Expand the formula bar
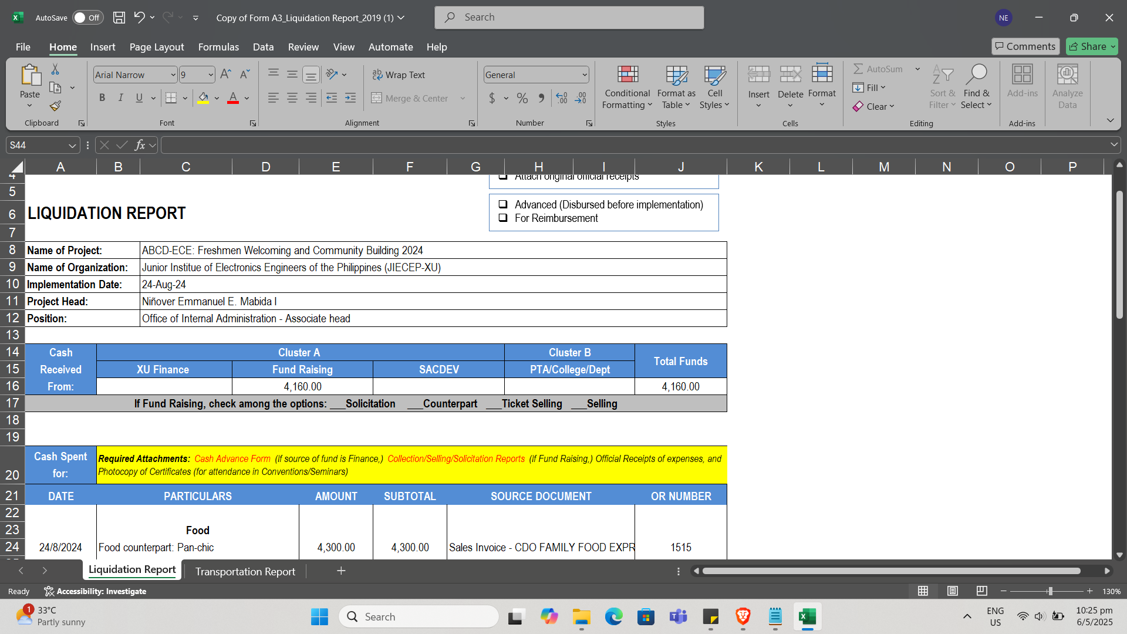This screenshot has height=634, width=1127. coord(1113,145)
